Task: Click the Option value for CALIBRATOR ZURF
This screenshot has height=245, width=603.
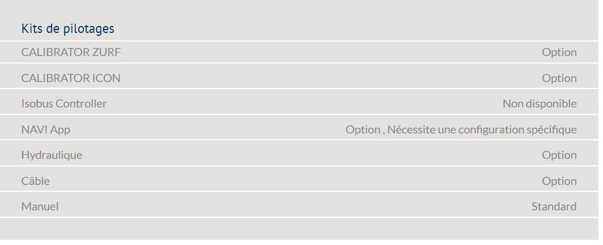Action: click(559, 52)
